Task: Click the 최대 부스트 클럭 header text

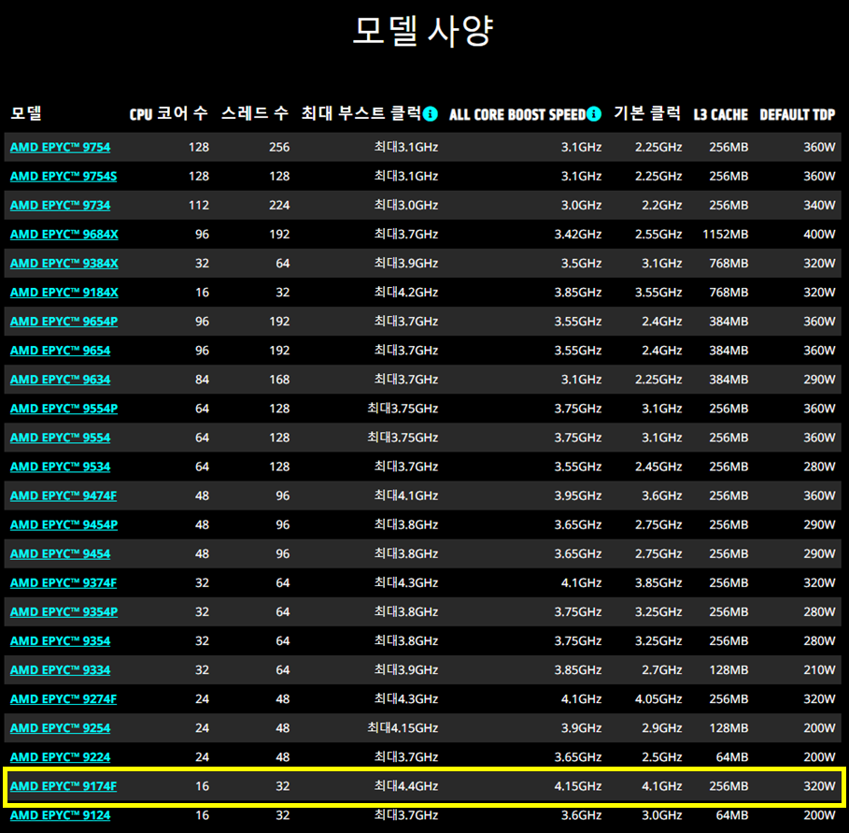Action: click(361, 113)
